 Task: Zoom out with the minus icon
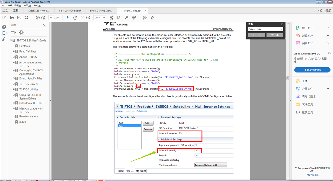coord(83,18)
